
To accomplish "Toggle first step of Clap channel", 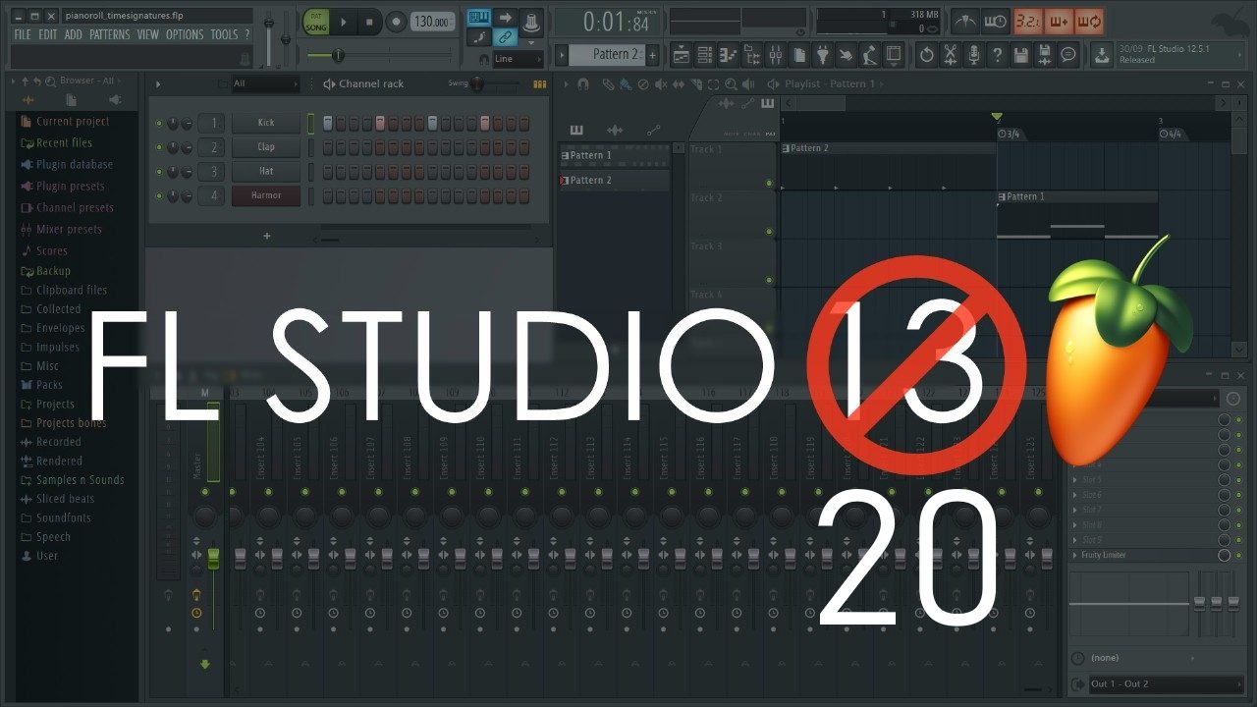I will [x=328, y=147].
